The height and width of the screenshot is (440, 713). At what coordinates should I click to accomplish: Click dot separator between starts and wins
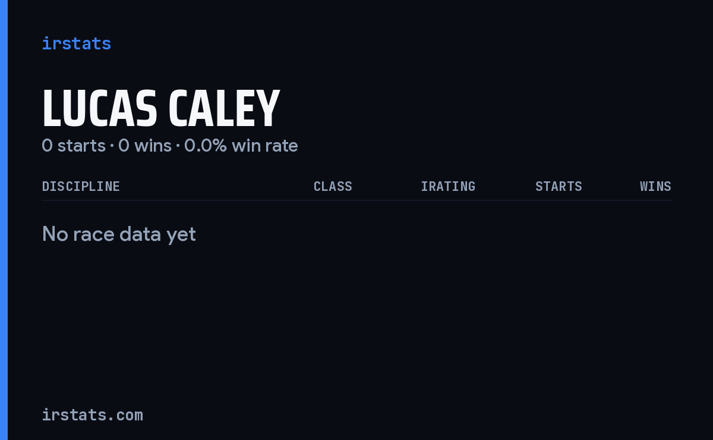[x=112, y=146]
